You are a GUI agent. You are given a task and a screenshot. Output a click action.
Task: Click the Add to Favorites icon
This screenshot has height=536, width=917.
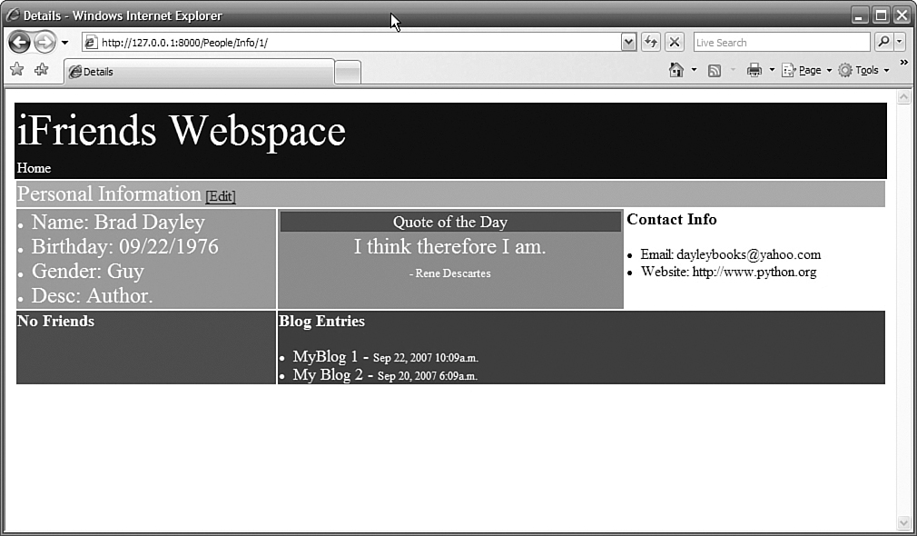pos(42,70)
